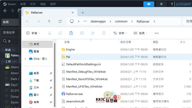Click the Steam announcements megaphone button
This screenshot has width=192, height=108.
coord(149,4)
